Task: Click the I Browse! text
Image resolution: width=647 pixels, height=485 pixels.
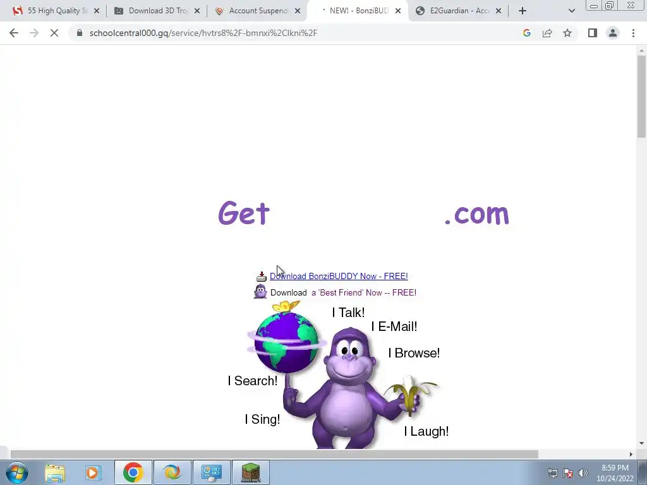Action: [414, 353]
